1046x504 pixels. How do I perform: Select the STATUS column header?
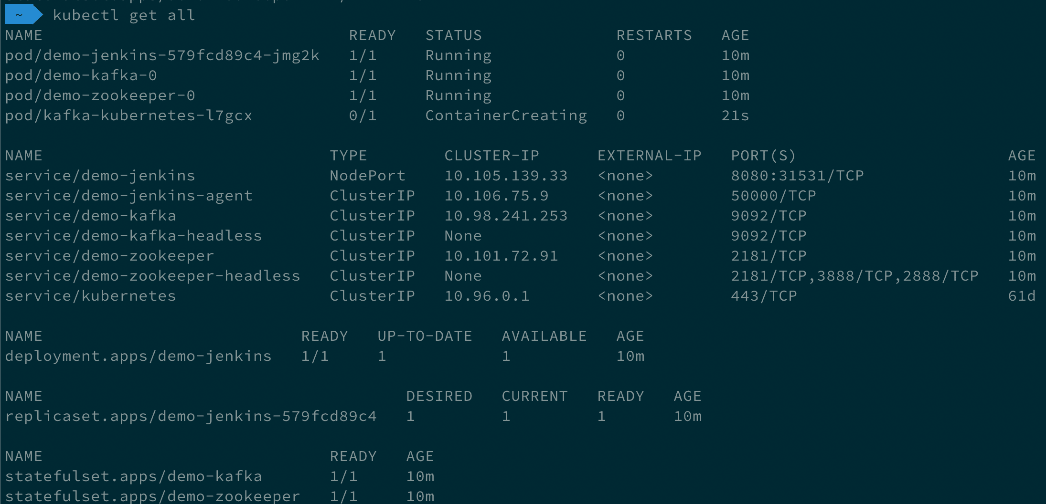[x=453, y=35]
